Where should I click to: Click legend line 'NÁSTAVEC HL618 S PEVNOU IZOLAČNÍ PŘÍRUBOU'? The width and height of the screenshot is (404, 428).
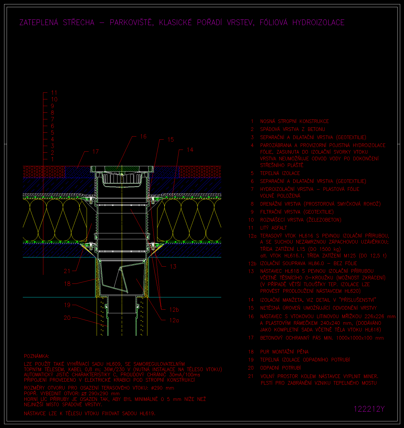(x=317, y=271)
